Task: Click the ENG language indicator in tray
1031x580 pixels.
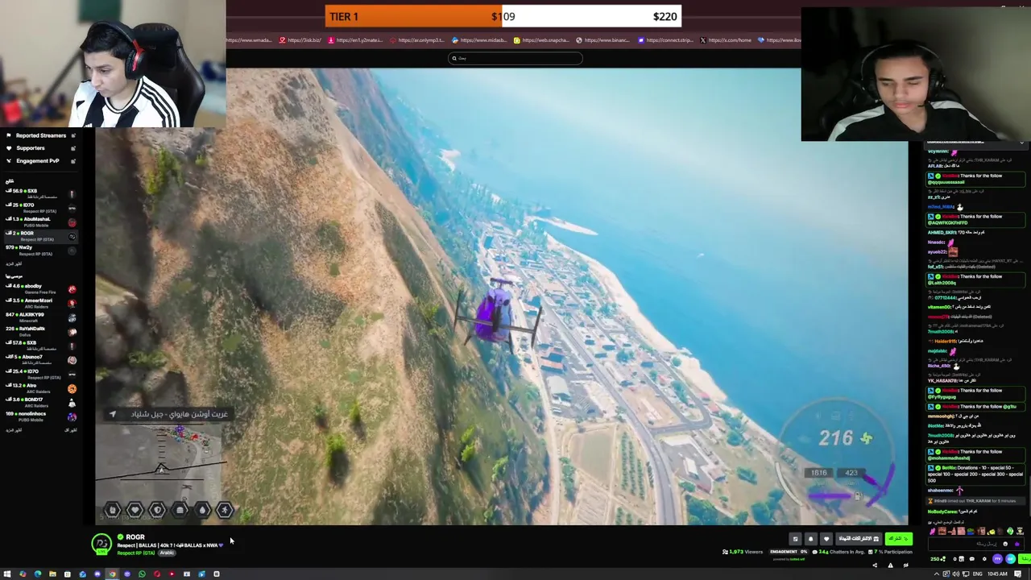Action: coord(977,574)
